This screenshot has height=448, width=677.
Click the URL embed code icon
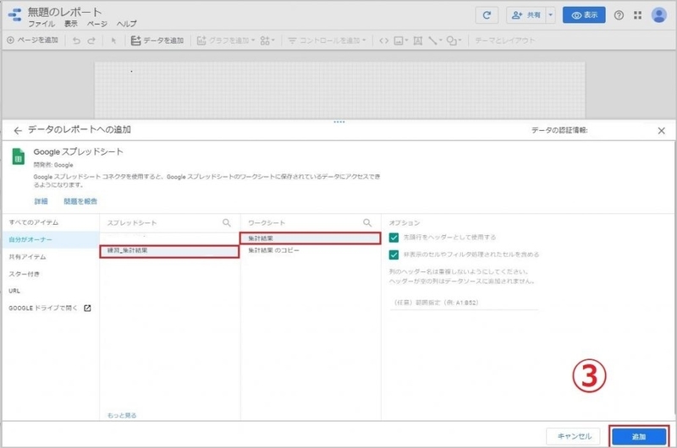[x=384, y=41]
